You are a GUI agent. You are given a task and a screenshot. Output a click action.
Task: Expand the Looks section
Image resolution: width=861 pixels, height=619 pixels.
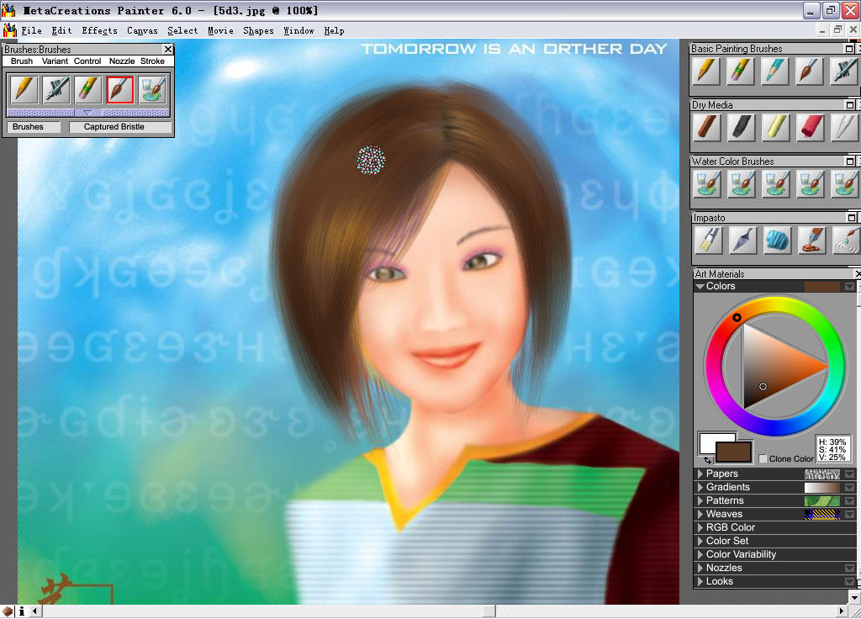(x=700, y=581)
